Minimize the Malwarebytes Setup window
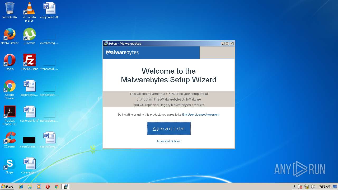Viewport: 338px width, 190px height. point(223,44)
